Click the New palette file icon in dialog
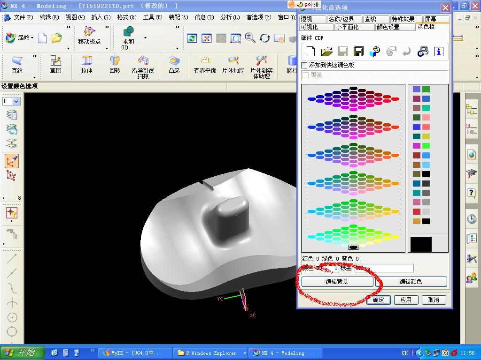The width and height of the screenshot is (481, 360). (x=311, y=52)
